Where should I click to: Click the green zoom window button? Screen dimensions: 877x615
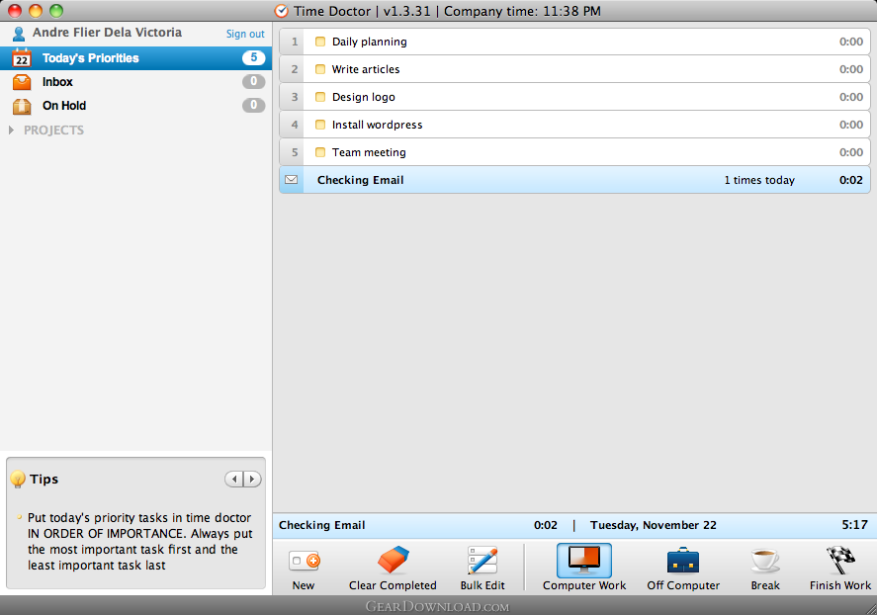coord(56,11)
